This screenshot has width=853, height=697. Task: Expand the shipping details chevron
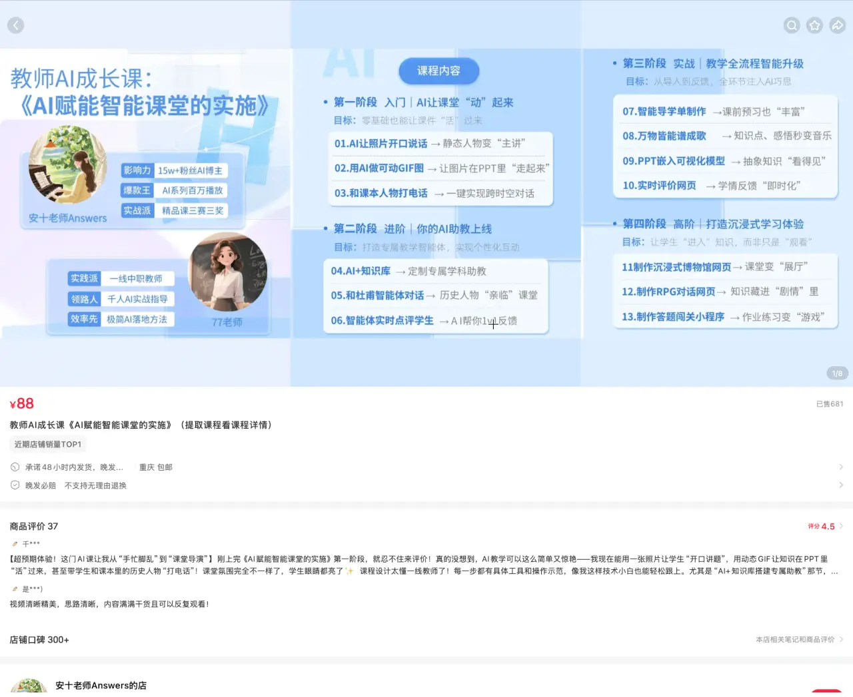[x=841, y=467]
